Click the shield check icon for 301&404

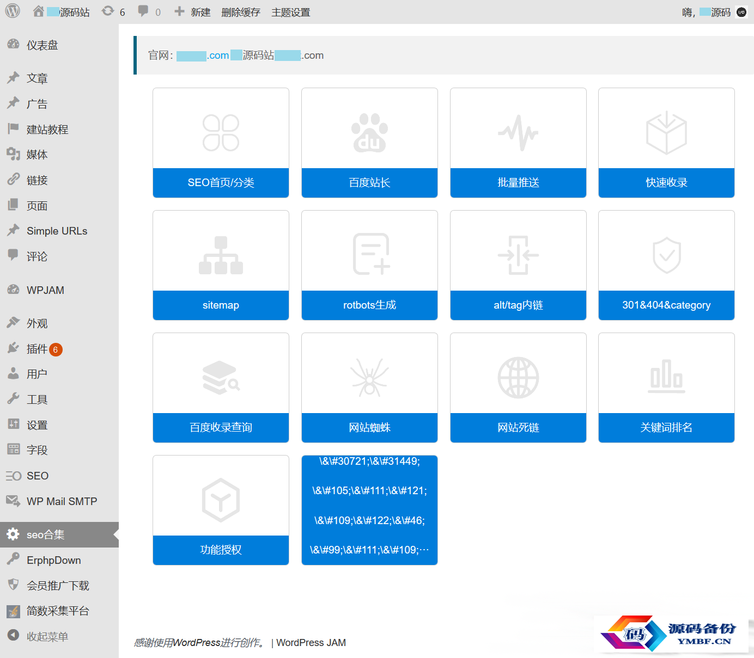667,255
